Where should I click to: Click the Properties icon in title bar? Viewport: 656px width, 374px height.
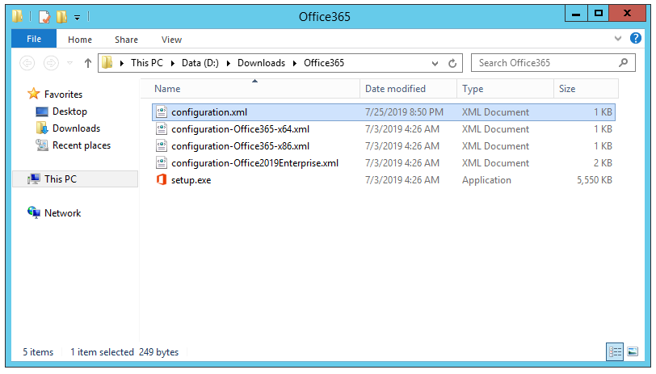[x=44, y=15]
